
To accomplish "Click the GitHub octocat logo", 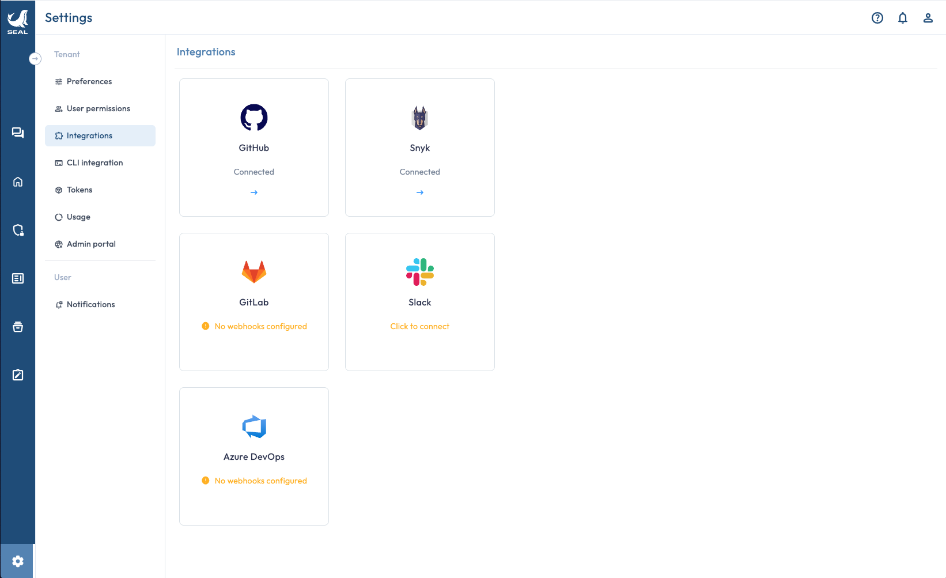I will tap(254, 118).
